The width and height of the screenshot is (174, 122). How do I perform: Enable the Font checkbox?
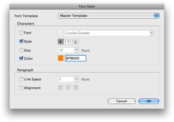click(21, 33)
